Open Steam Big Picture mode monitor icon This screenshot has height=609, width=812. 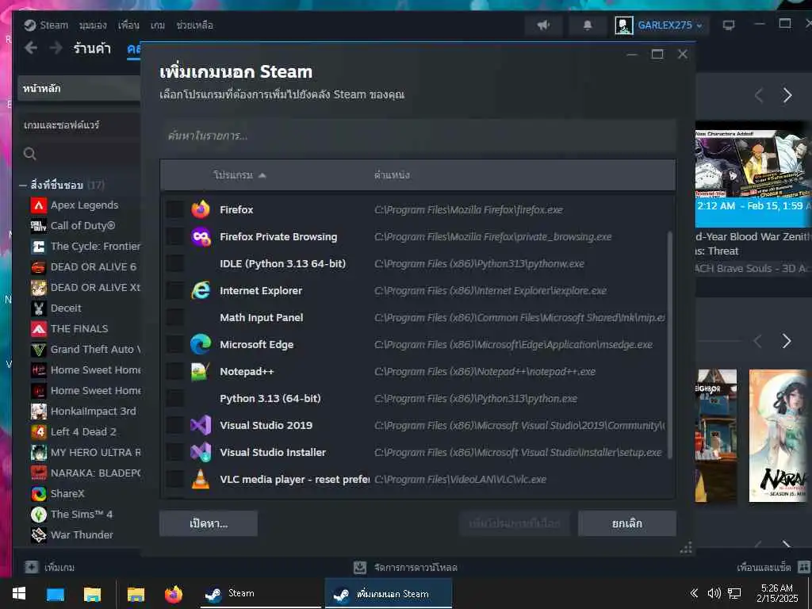click(729, 25)
